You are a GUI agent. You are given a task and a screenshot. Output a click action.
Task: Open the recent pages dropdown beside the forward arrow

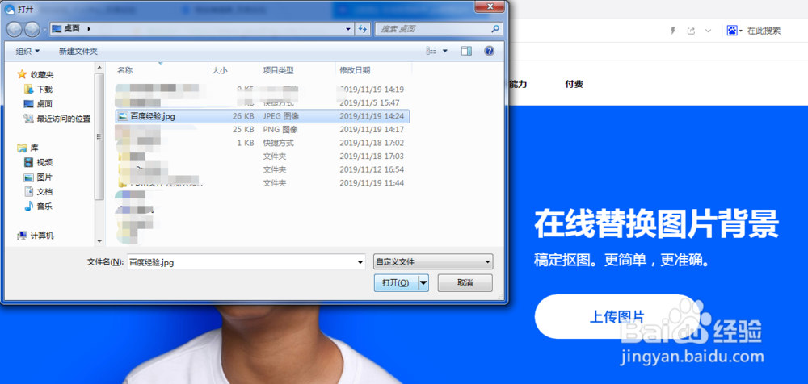pyautogui.click(x=44, y=29)
